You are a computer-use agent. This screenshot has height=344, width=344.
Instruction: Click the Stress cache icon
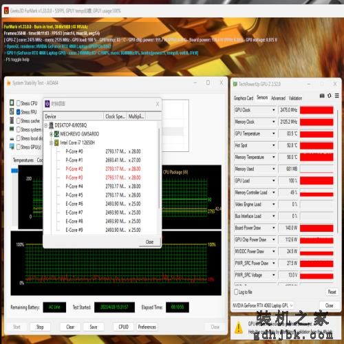click(12, 120)
